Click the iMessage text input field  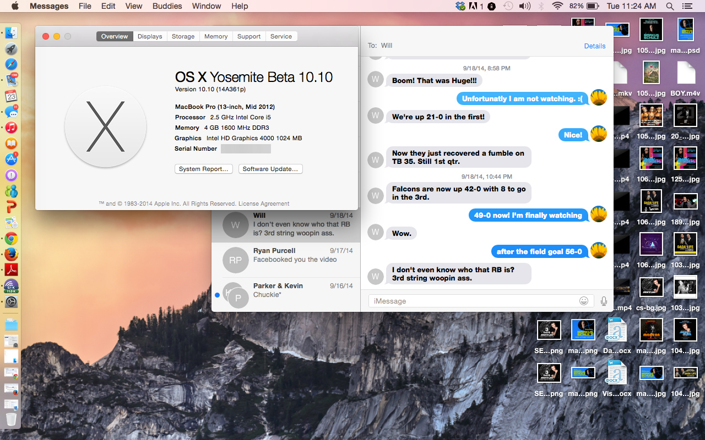pyautogui.click(x=481, y=301)
